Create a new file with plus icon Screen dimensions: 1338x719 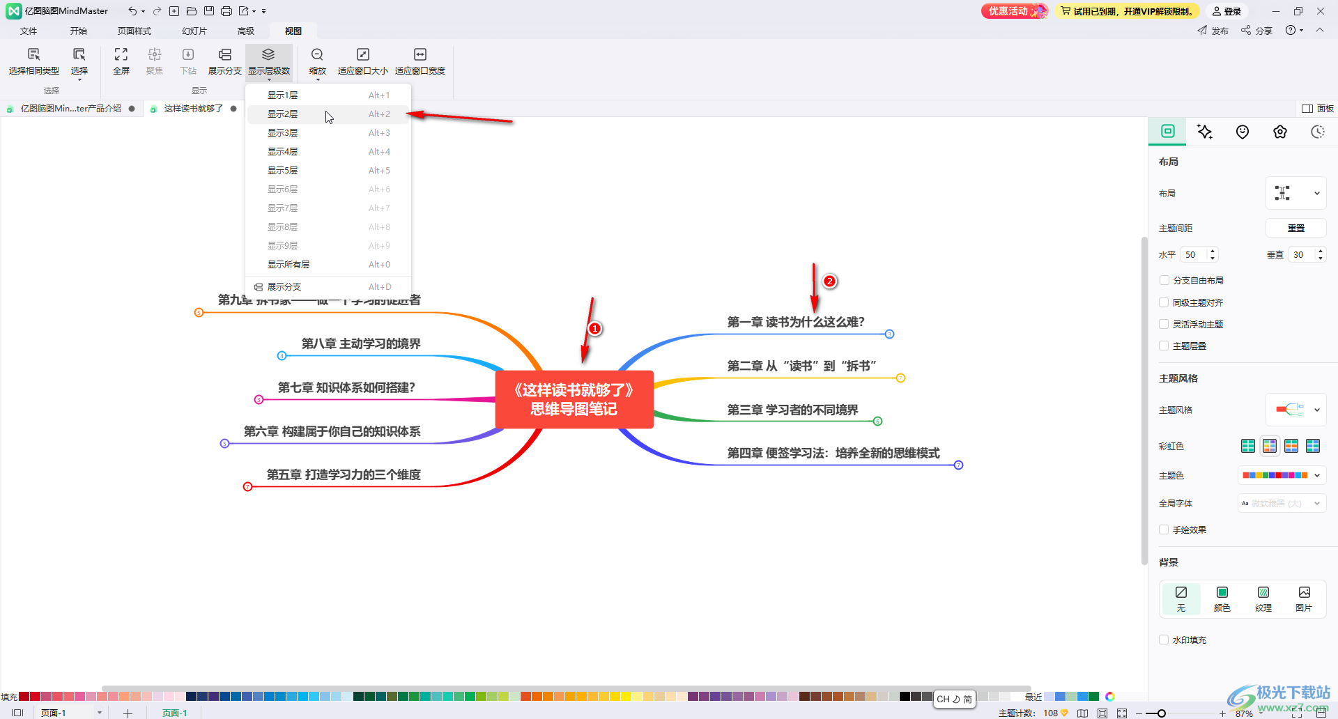174,11
